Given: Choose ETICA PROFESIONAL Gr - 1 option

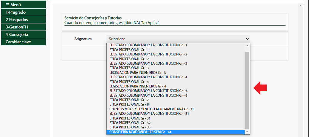Looking at the screenshot, I should [x=176, y=50].
